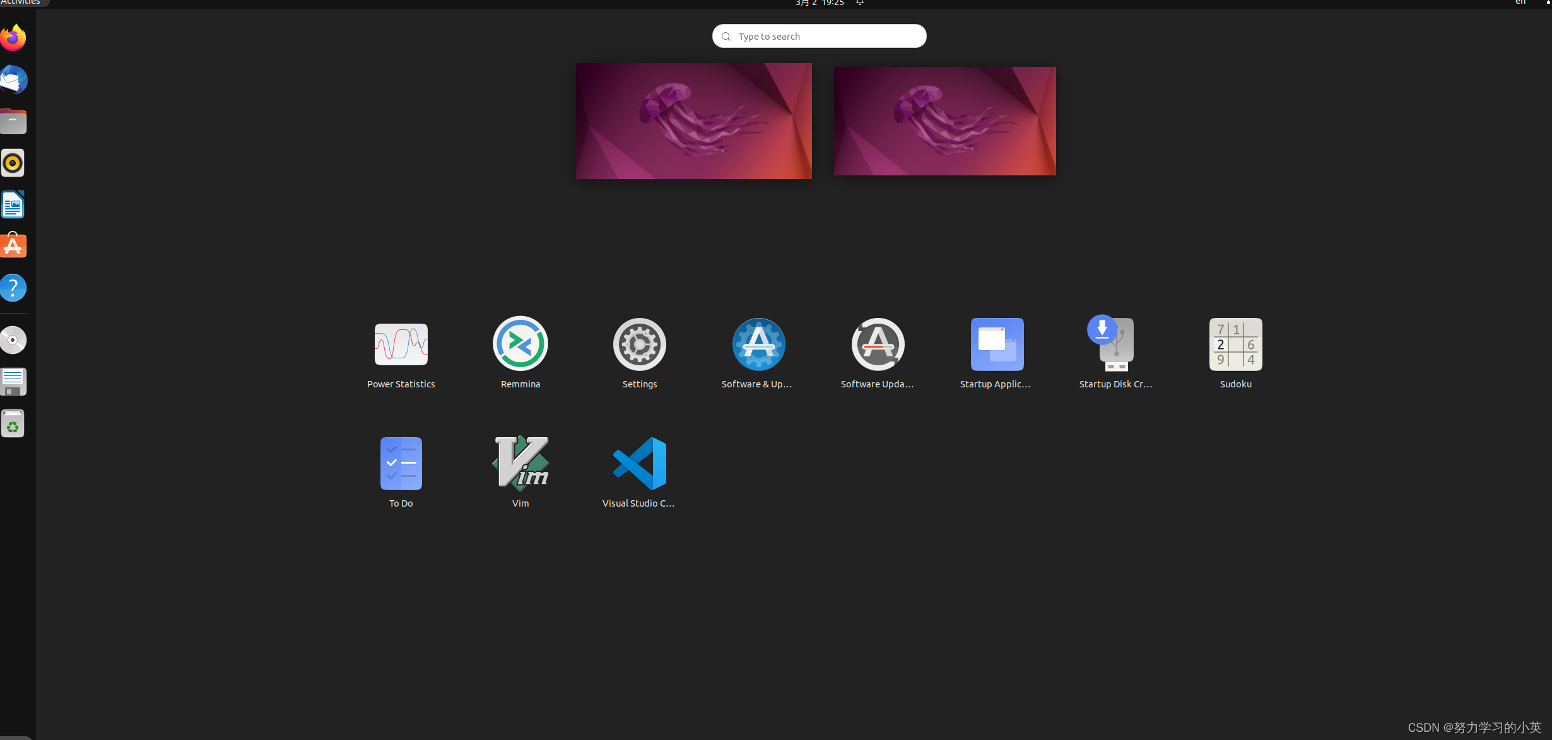Open Thunderbird mail from the dock
The height and width of the screenshot is (740, 1552).
tap(13, 80)
